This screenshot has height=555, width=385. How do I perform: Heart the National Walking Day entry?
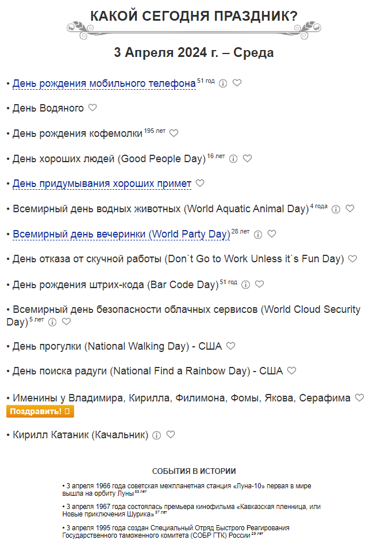230,346
